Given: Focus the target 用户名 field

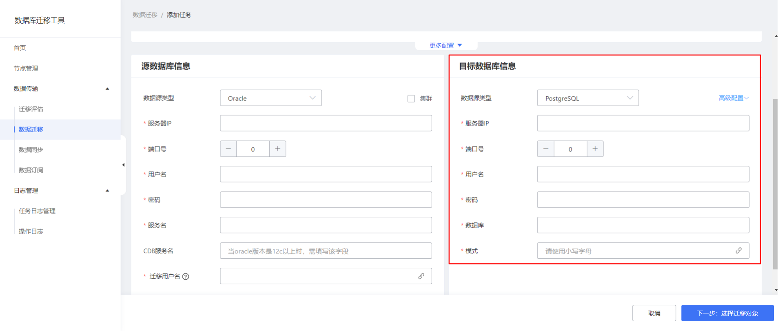Looking at the screenshot, I should coord(643,174).
